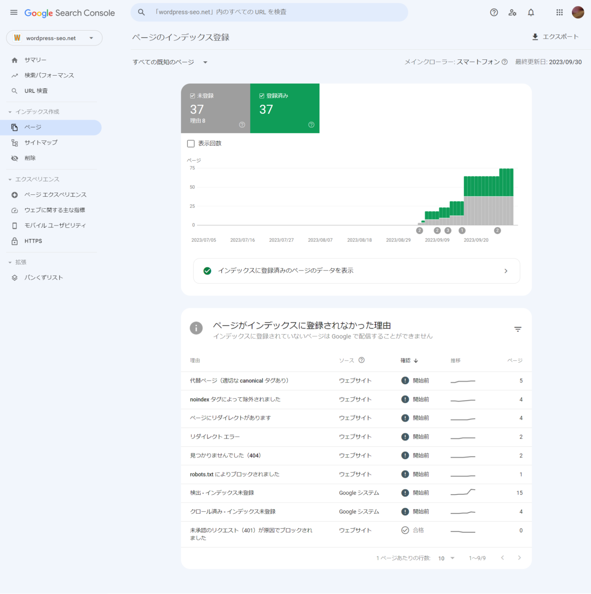Open 見つかりませんでした（404）row
This screenshot has width=591, height=594.
coord(356,456)
